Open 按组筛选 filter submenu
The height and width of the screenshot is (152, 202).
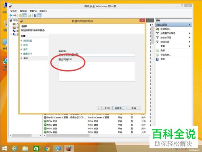pyautogui.click(x=165, y=42)
